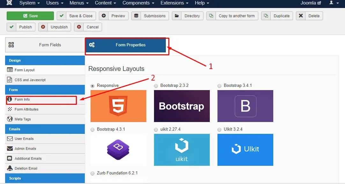Click the Additional Emails icon
345x184 pixels.
coord(10,158)
